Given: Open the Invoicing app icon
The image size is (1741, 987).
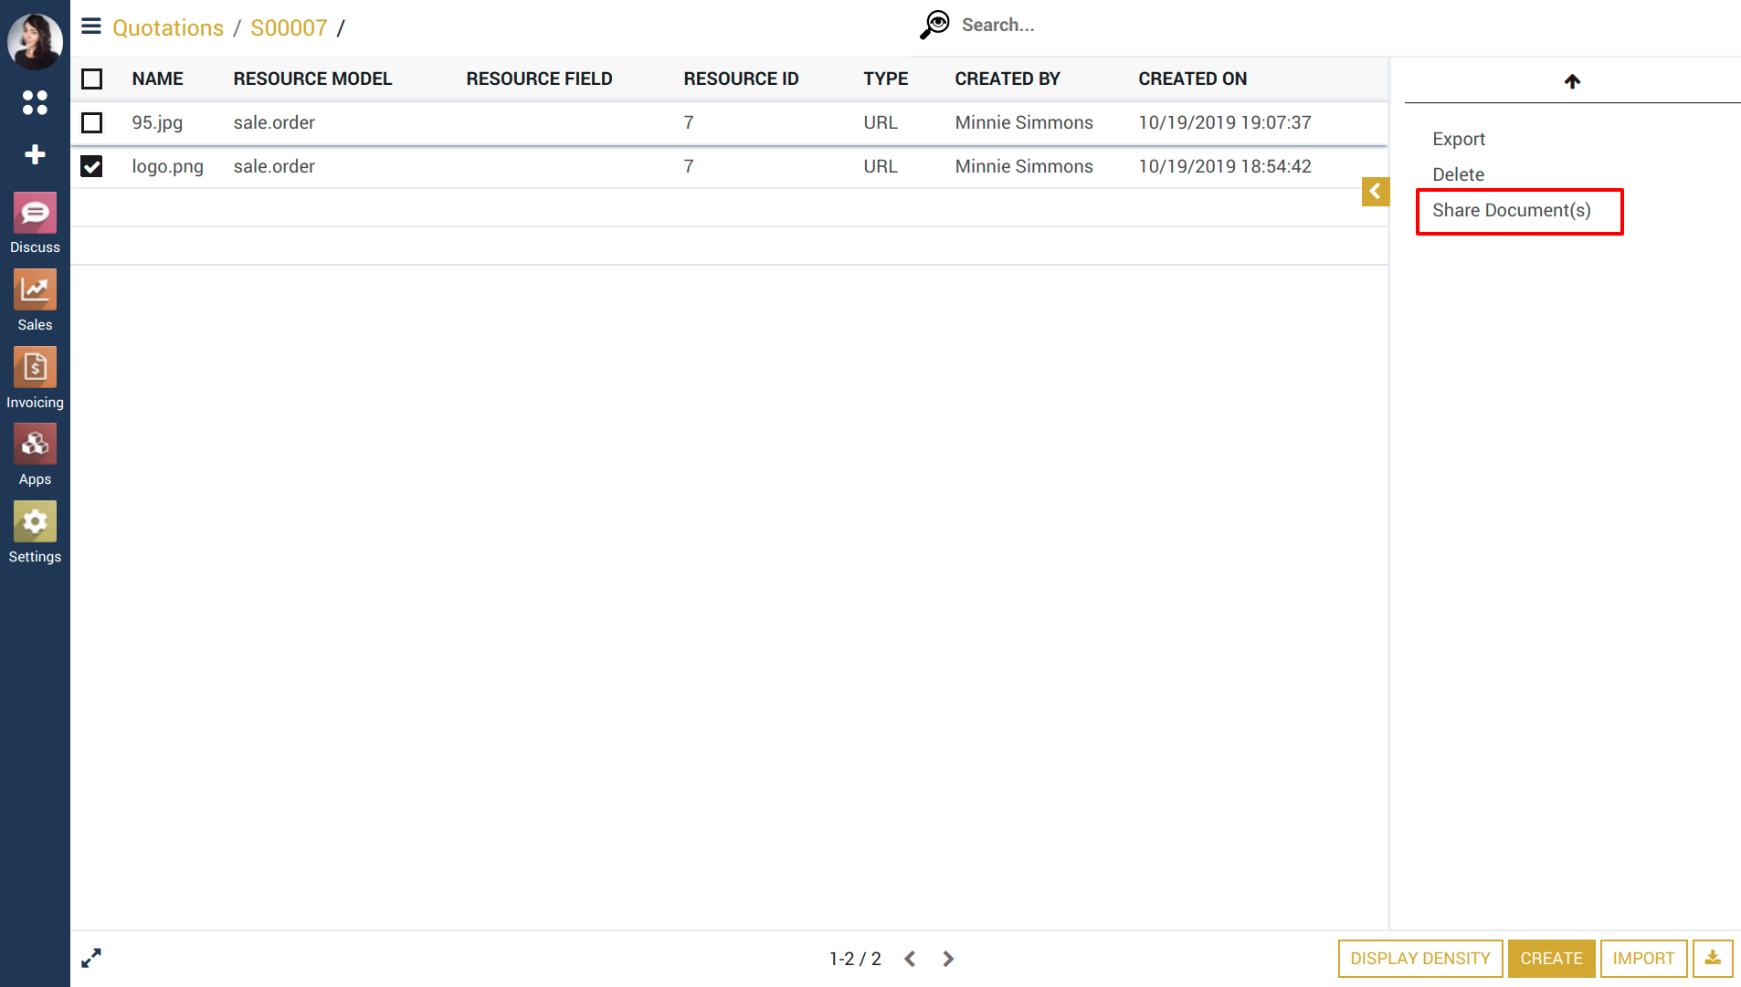Looking at the screenshot, I should (35, 368).
